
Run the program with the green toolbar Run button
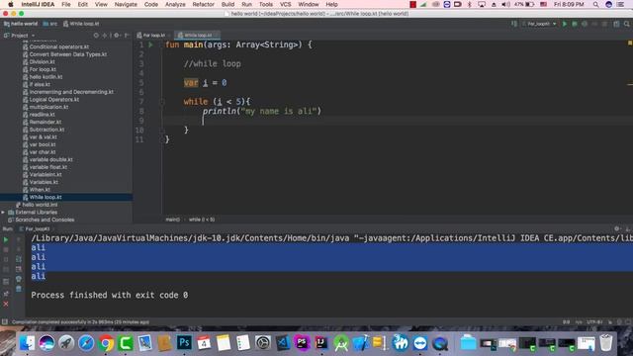point(565,24)
